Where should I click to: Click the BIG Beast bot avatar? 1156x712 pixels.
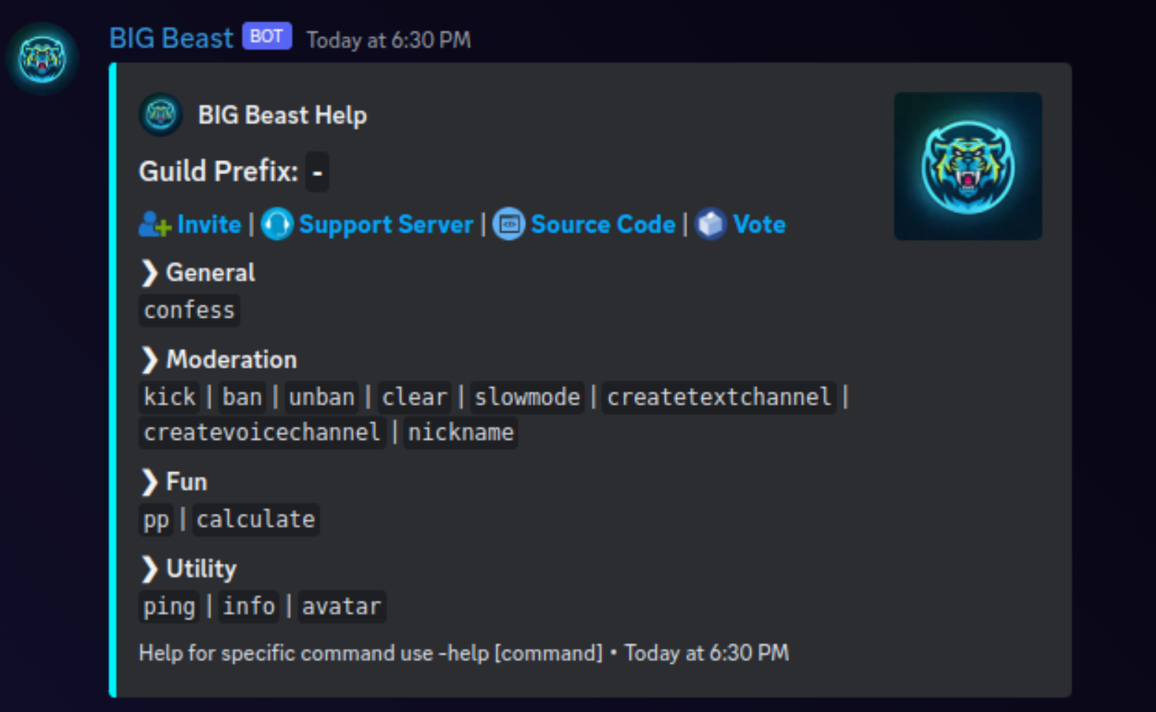click(42, 58)
